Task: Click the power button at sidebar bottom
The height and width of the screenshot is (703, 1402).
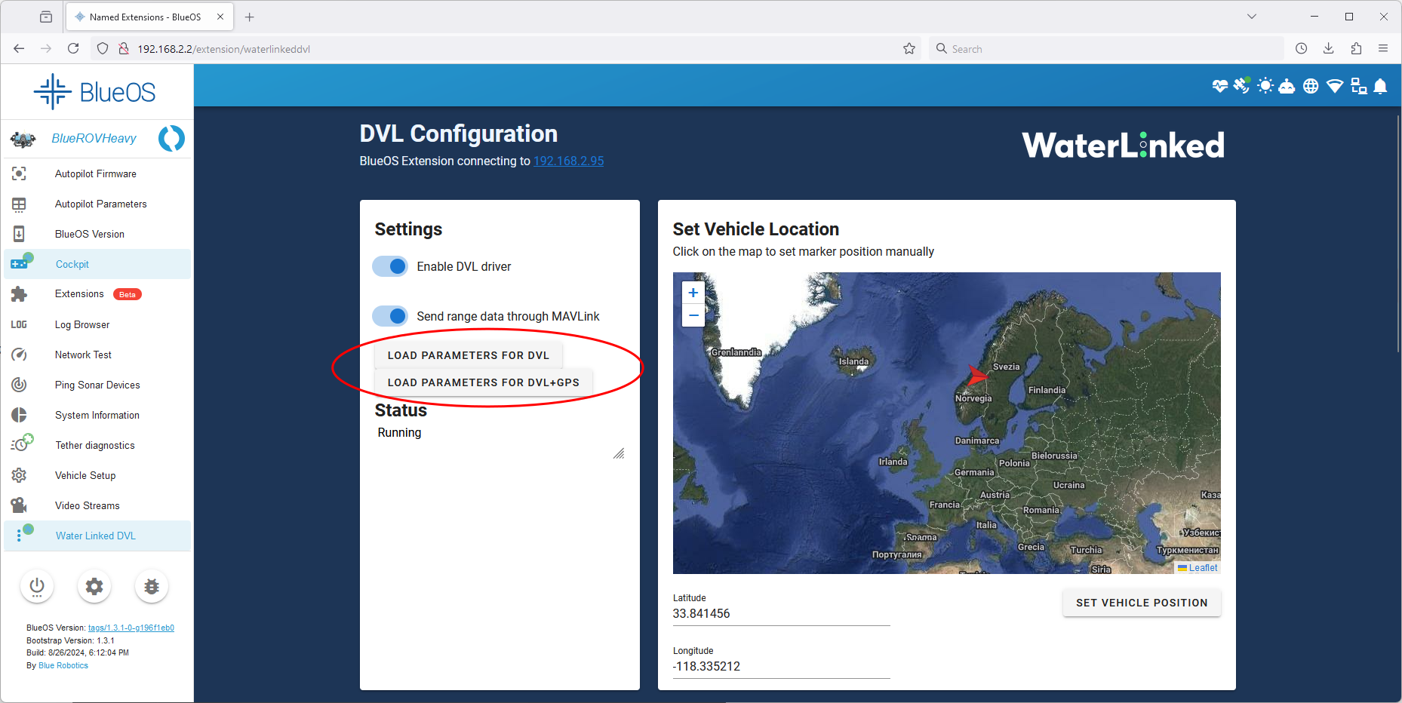Action: [x=37, y=586]
